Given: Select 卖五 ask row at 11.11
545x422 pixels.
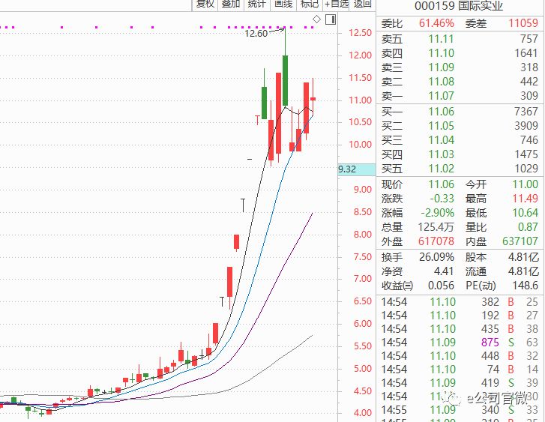Looking at the screenshot, I should point(460,38).
